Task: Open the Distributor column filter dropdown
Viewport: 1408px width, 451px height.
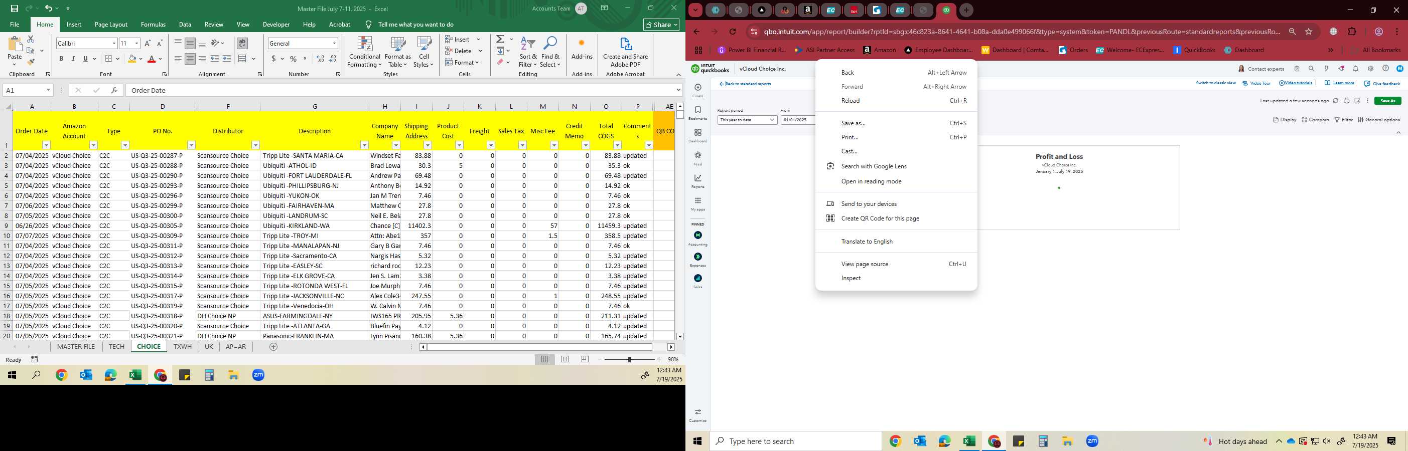Action: (x=255, y=145)
